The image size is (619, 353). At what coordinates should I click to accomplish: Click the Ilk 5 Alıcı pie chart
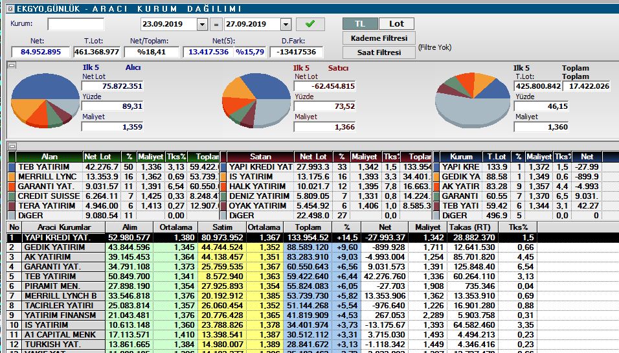tap(45, 100)
